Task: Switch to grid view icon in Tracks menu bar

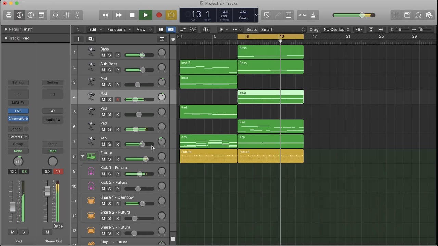Action: pos(161,30)
